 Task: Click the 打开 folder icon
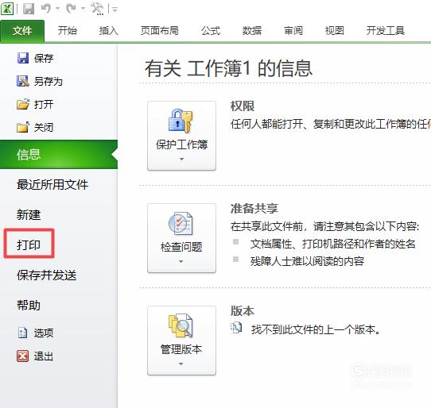coord(23,104)
